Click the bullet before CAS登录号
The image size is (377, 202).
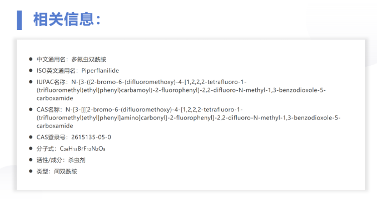click(x=31, y=137)
